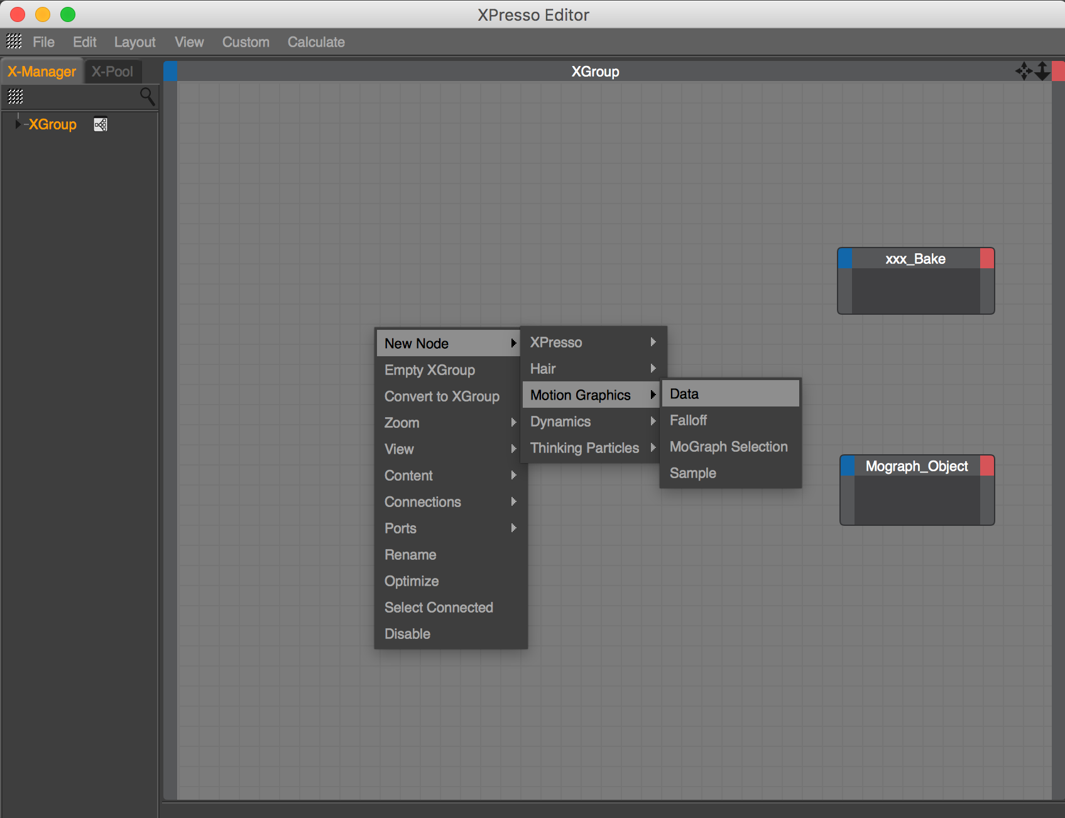Screen dimensions: 1065x818
Task: Click the blue input port of xxx_Bake node
Action: (x=845, y=259)
